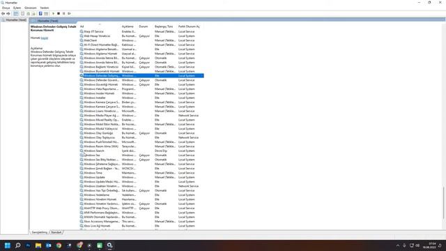
Task: Restart the service with the restart icon
Action: coord(69,14)
